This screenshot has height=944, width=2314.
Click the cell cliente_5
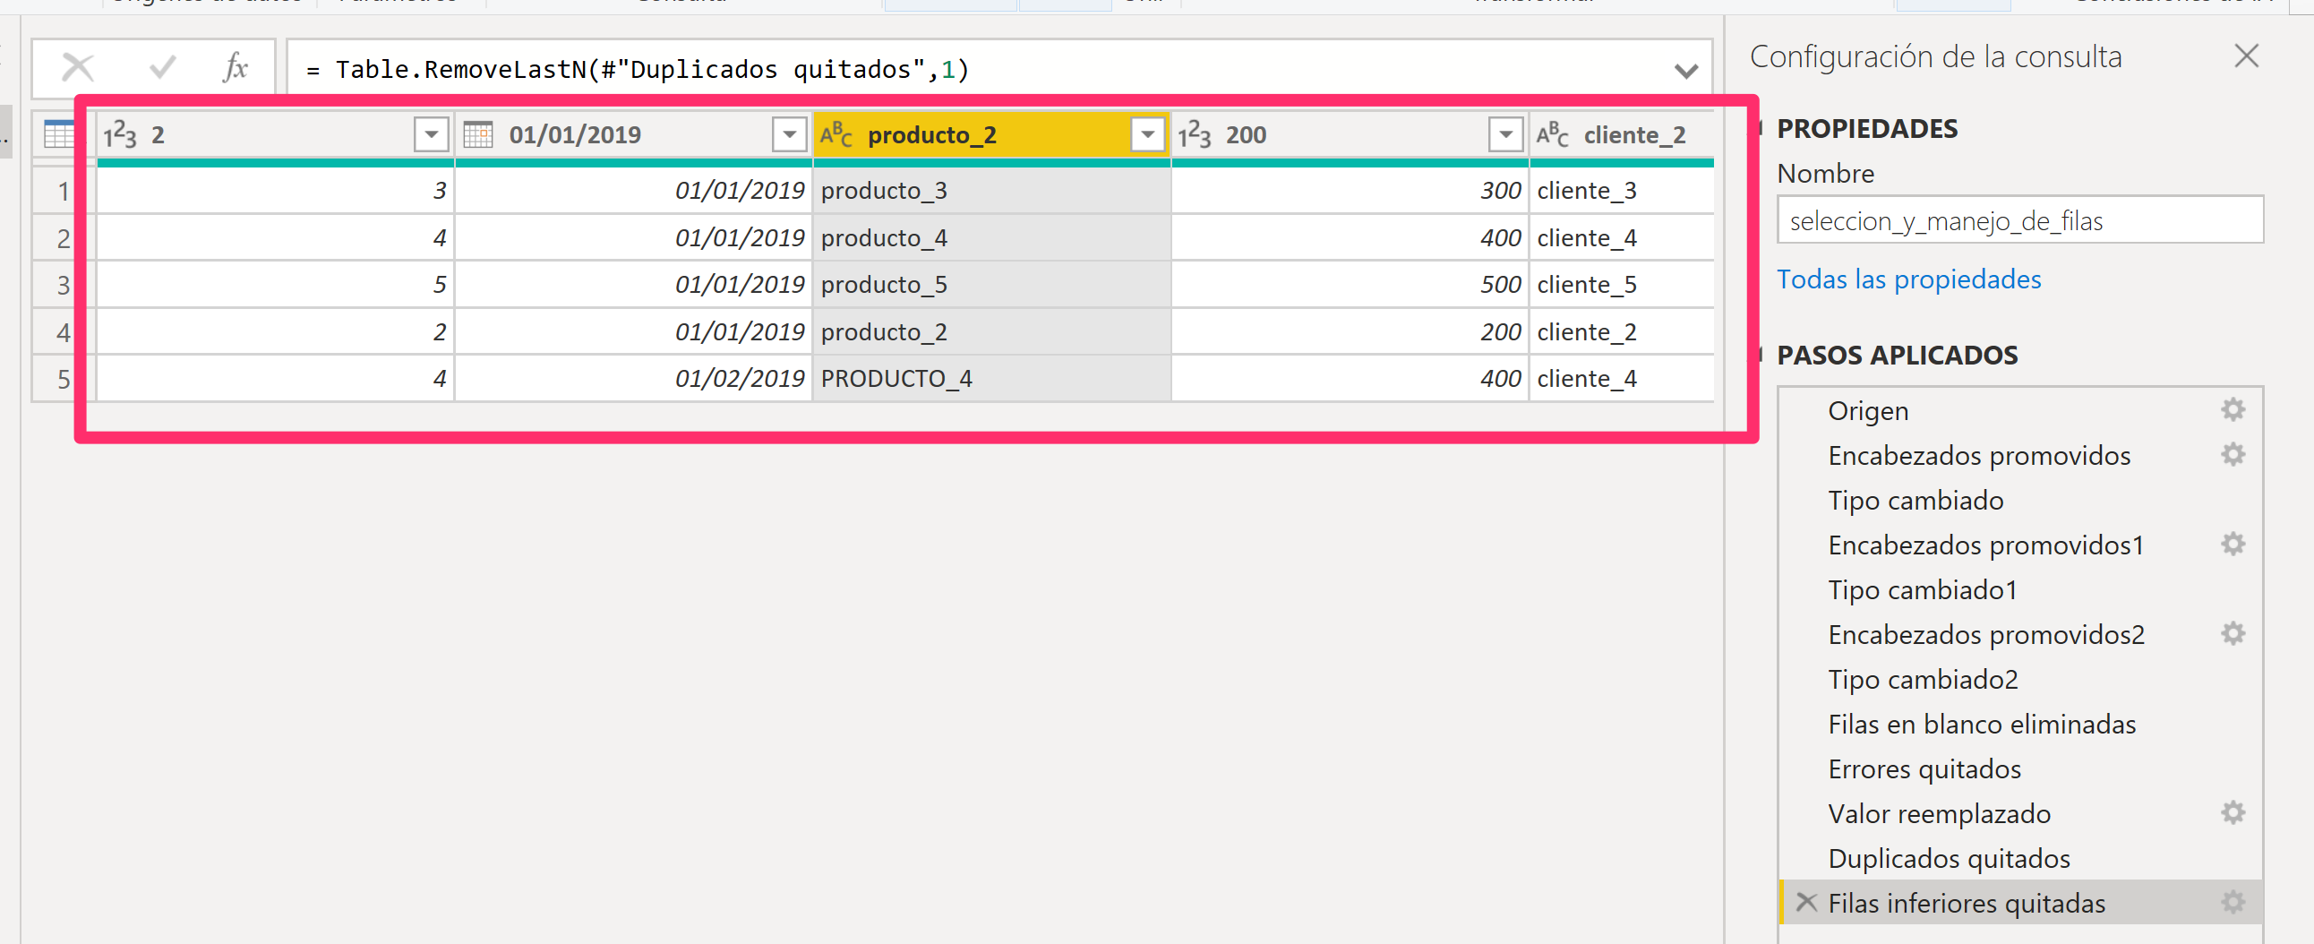point(1622,286)
